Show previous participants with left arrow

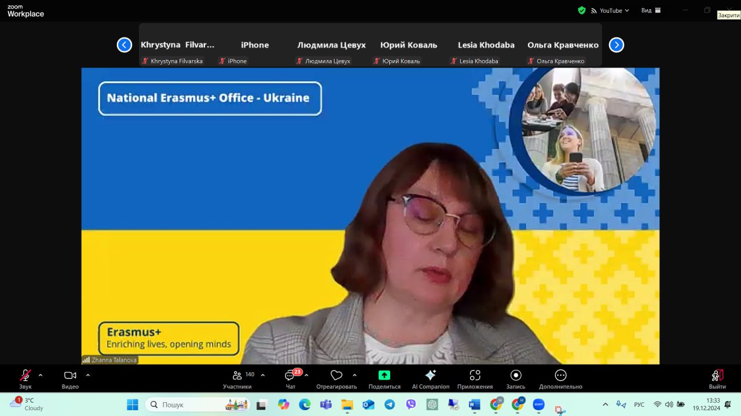coord(124,45)
